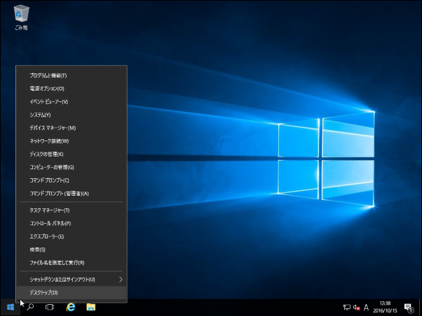422x316 pixels.
Task: Open ディスクの管理 from the menu
Action: [x=46, y=154]
